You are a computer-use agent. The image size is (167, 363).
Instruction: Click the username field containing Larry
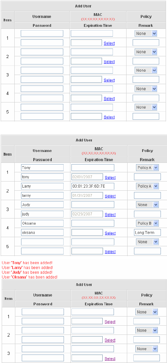coord(42,186)
